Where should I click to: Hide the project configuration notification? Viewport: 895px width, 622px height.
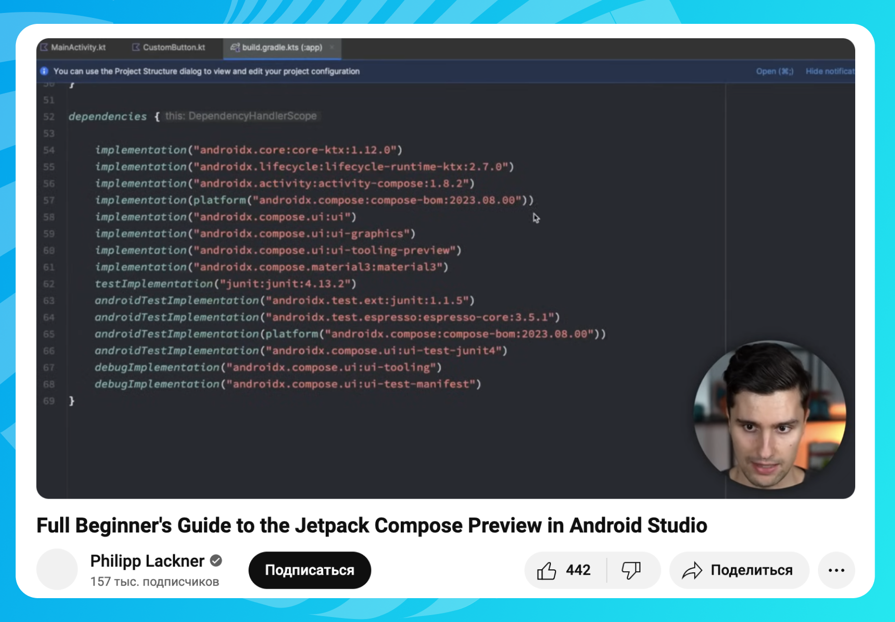pyautogui.click(x=830, y=71)
